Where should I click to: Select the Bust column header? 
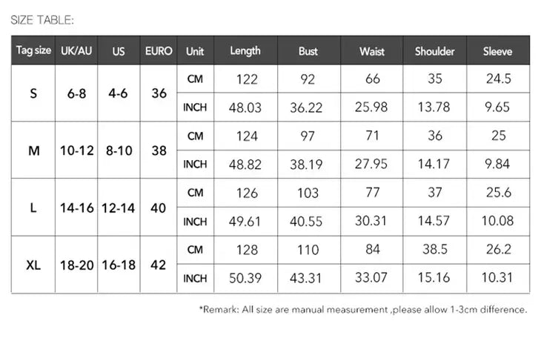[x=308, y=51]
